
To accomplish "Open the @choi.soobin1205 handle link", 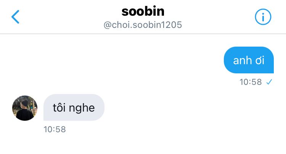I will (143, 25).
